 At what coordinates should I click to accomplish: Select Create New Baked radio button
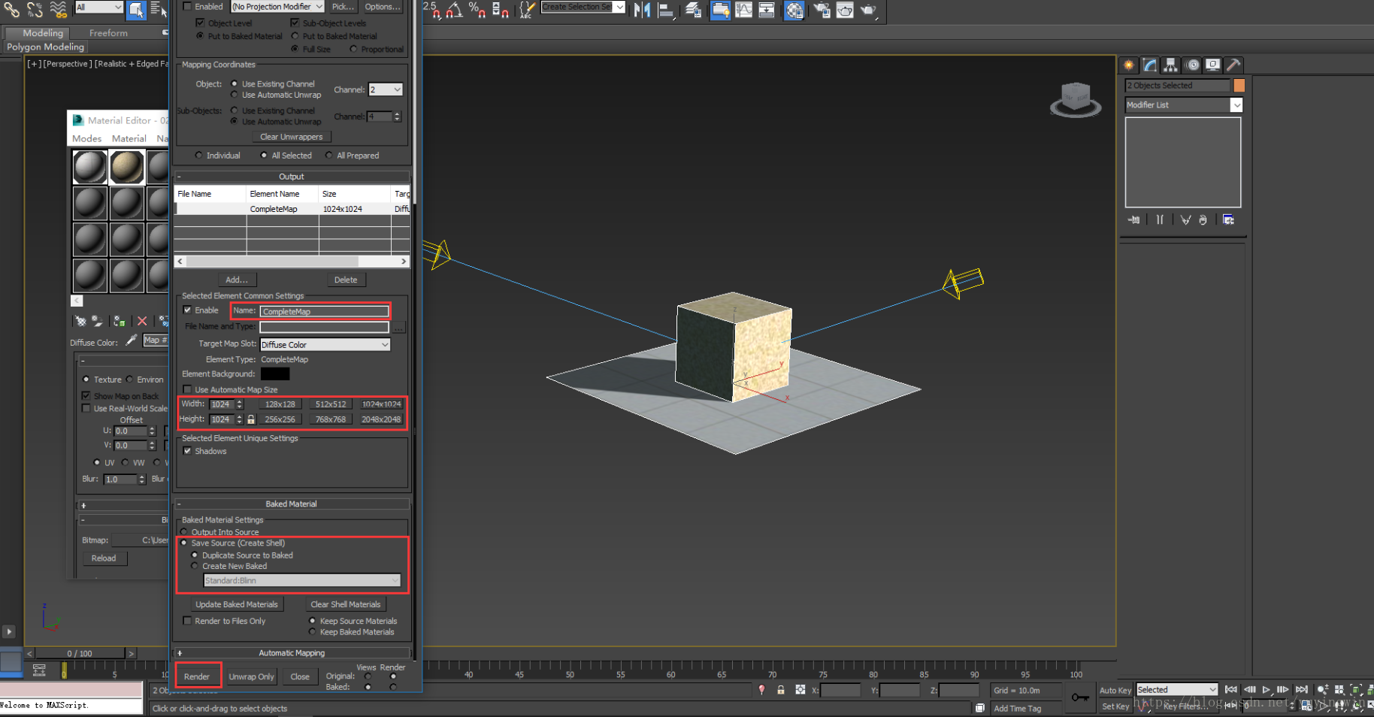195,566
